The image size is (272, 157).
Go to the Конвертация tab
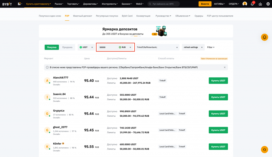pos(143,16)
